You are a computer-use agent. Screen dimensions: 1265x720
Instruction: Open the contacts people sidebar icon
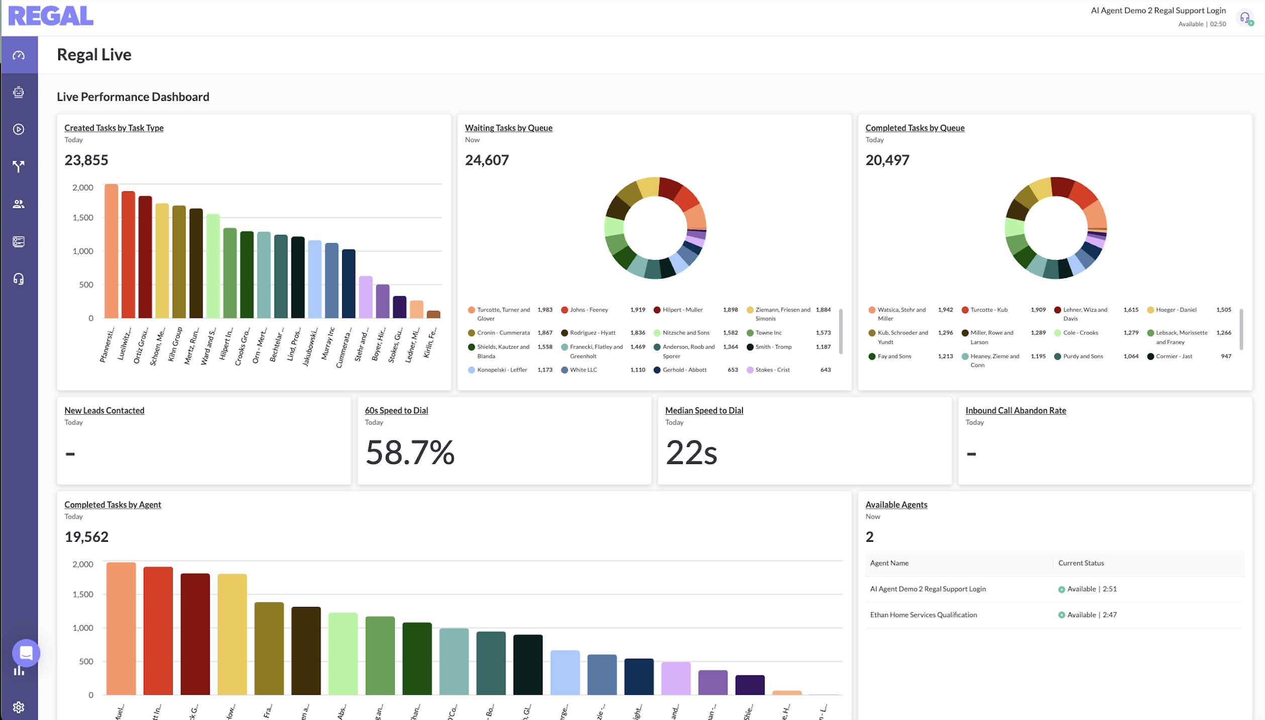(19, 204)
